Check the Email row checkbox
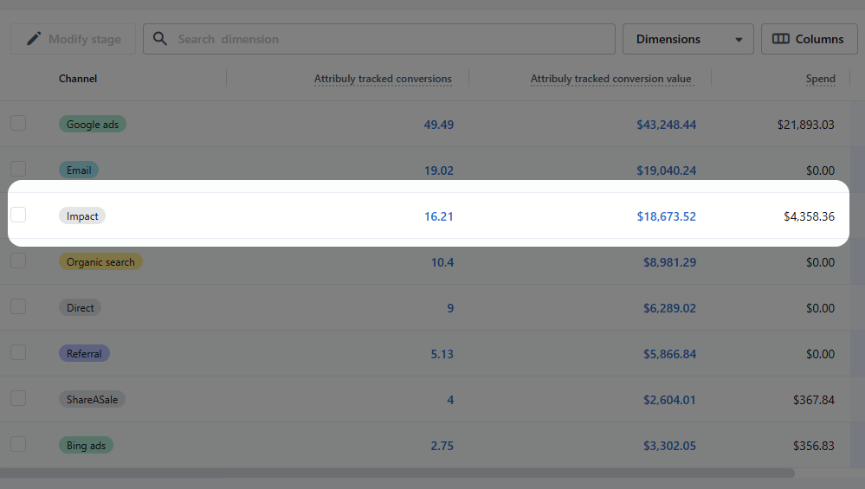Screen dimensions: 865x489 coord(18,169)
